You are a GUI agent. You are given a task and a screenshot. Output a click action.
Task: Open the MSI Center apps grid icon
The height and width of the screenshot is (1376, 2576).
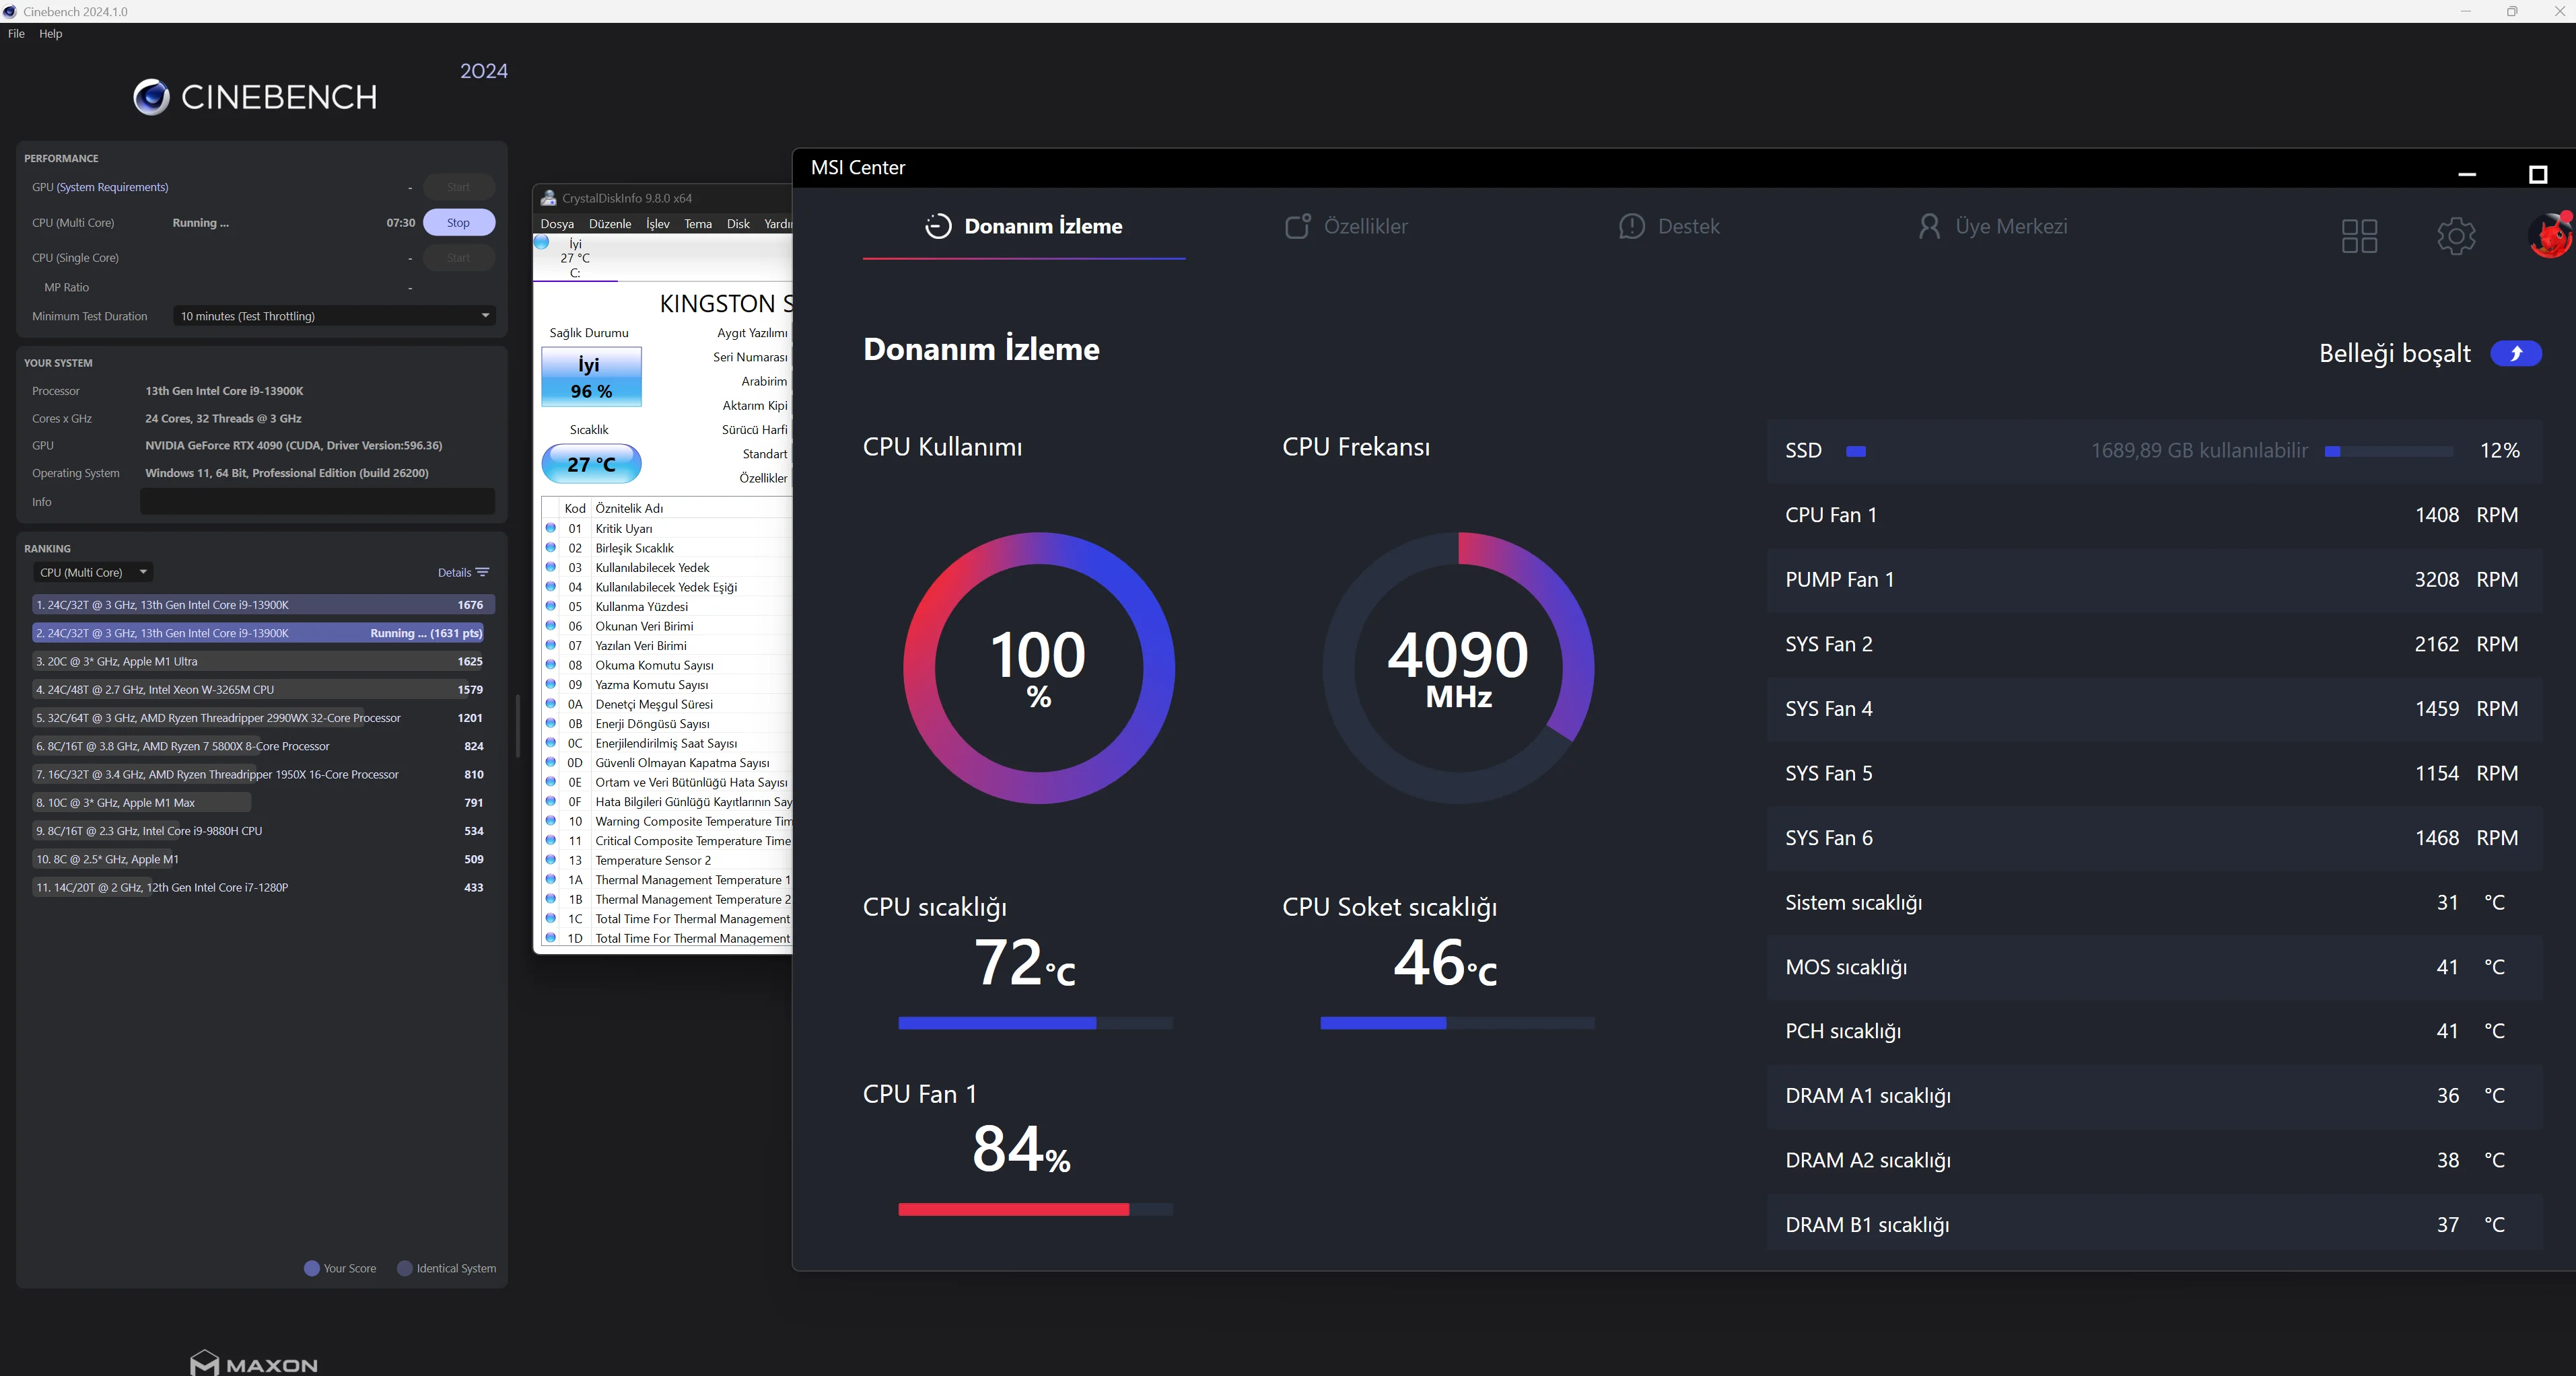pyautogui.click(x=2359, y=236)
